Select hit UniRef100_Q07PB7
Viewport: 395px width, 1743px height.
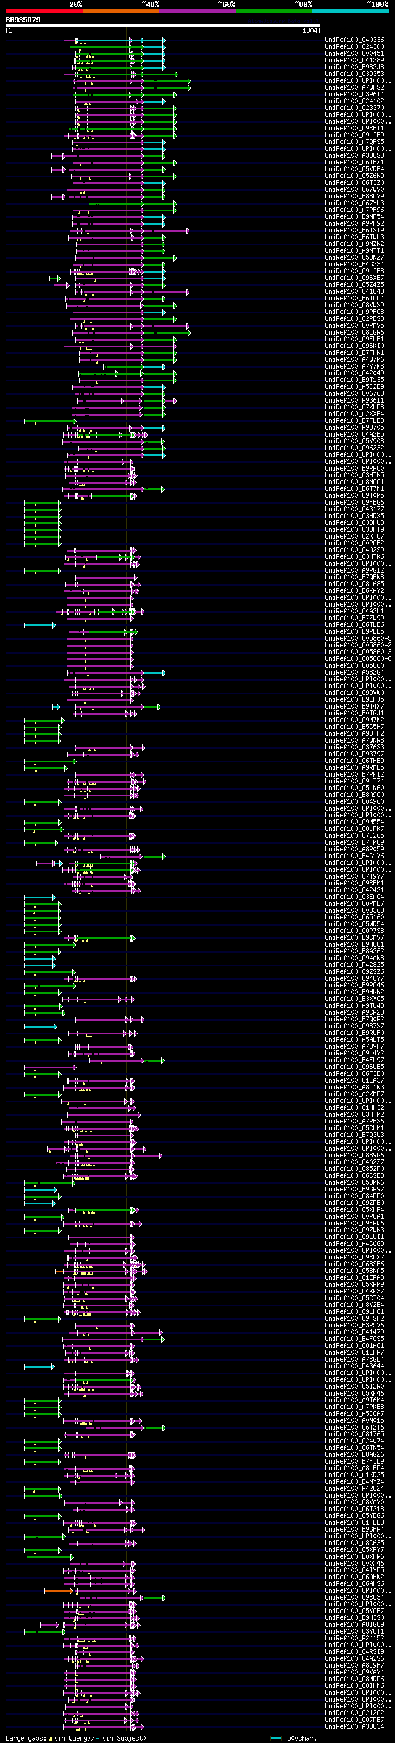[354, 1720]
